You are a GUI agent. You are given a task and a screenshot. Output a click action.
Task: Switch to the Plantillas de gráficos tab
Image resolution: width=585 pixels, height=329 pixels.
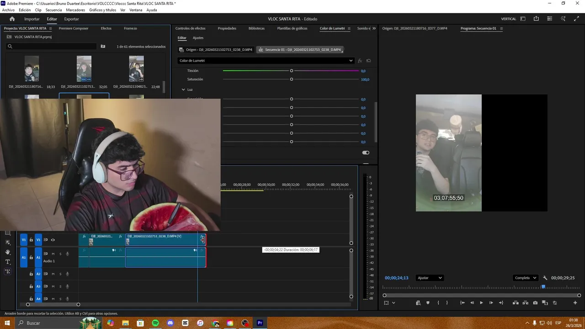coord(292,28)
